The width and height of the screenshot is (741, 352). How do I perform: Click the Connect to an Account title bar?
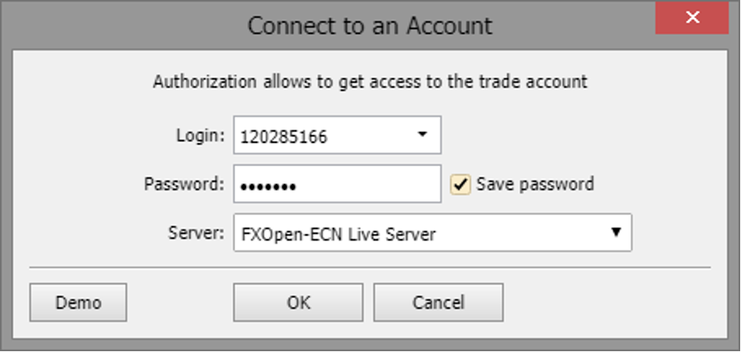370,25
